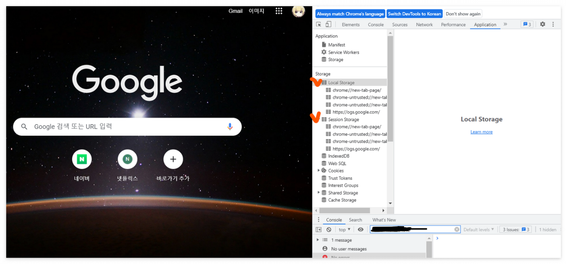The height and width of the screenshot is (264, 567).
Task: Expand the '1 message' group arrow
Action: coord(318,240)
